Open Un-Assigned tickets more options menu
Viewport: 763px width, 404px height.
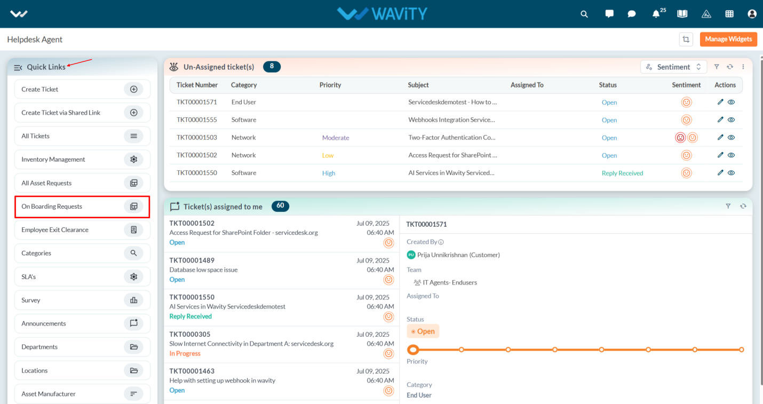click(743, 67)
